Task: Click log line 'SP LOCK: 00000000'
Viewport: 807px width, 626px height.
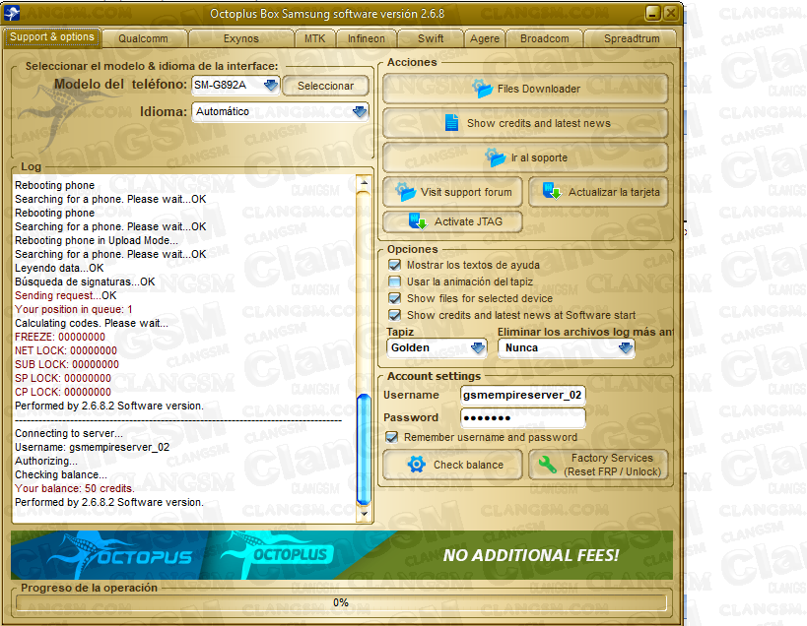Action: coord(63,378)
